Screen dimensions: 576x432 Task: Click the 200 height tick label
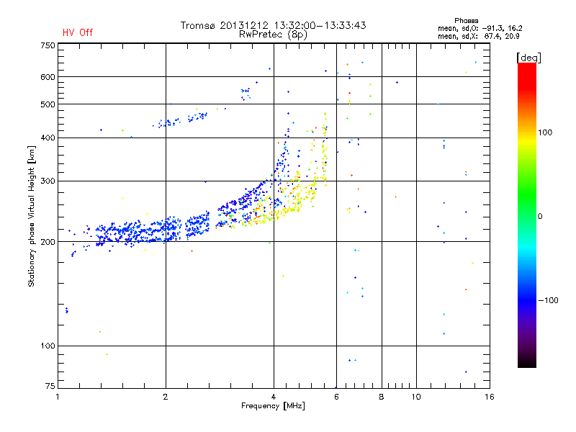[48, 242]
